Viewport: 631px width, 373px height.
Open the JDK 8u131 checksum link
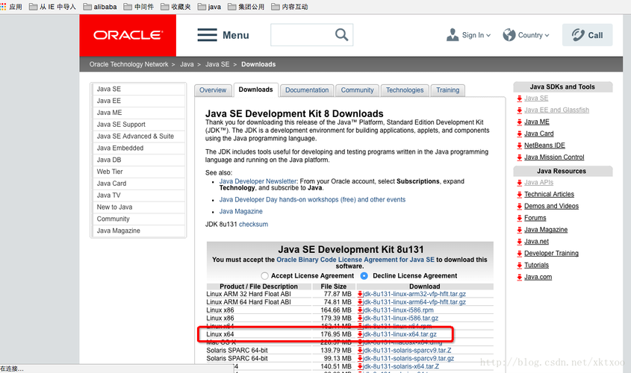coord(254,225)
